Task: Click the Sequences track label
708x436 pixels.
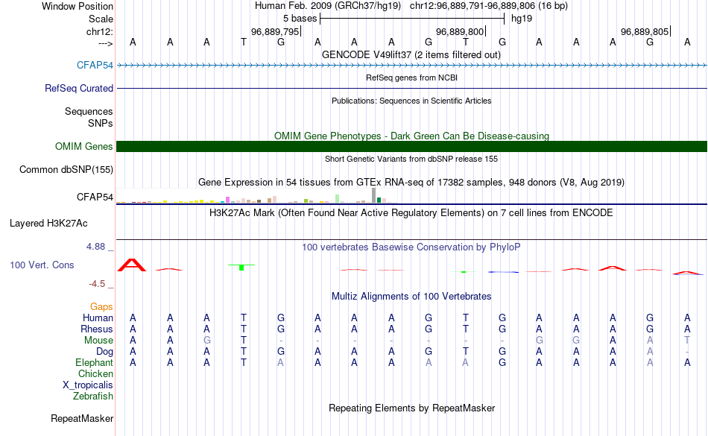Action: coord(89,111)
